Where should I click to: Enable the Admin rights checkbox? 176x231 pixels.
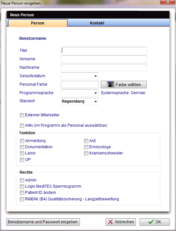click(x=22, y=180)
